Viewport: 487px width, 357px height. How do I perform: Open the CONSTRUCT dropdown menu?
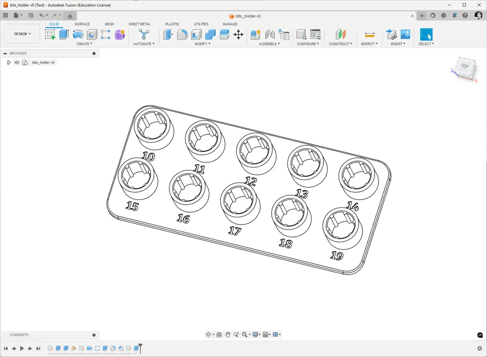[x=340, y=44]
